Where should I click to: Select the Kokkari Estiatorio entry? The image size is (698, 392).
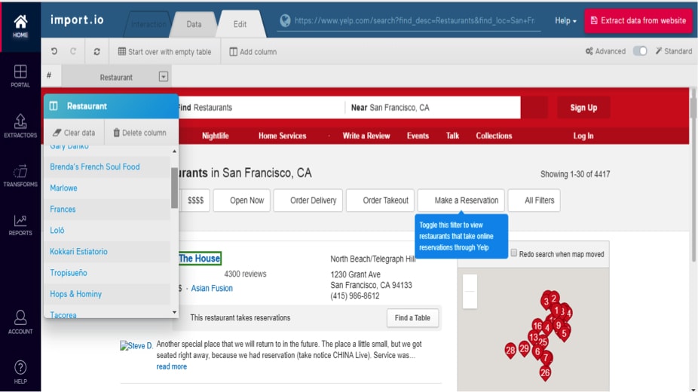[x=107, y=251]
